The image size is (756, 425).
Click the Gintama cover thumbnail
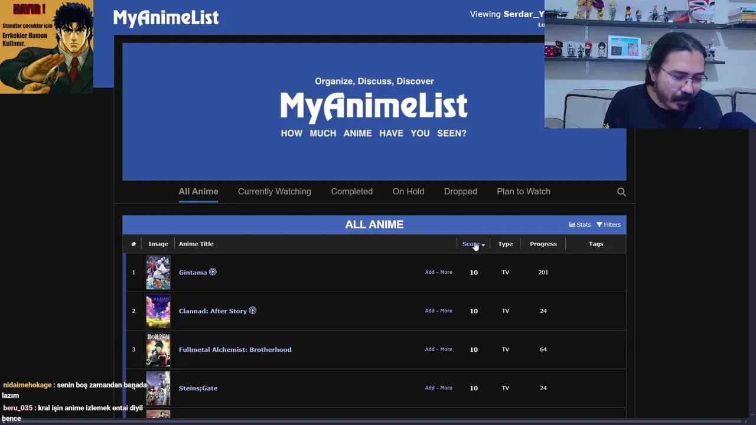[x=158, y=272]
